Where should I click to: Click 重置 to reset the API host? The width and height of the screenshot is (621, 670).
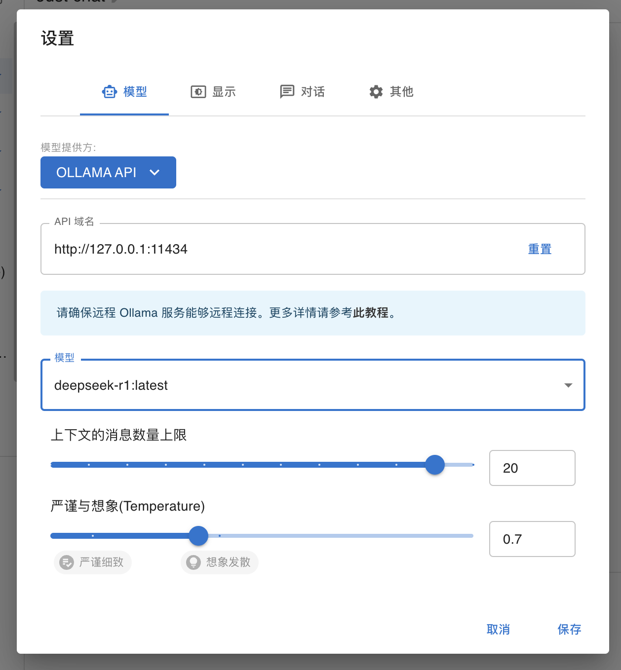(x=540, y=249)
